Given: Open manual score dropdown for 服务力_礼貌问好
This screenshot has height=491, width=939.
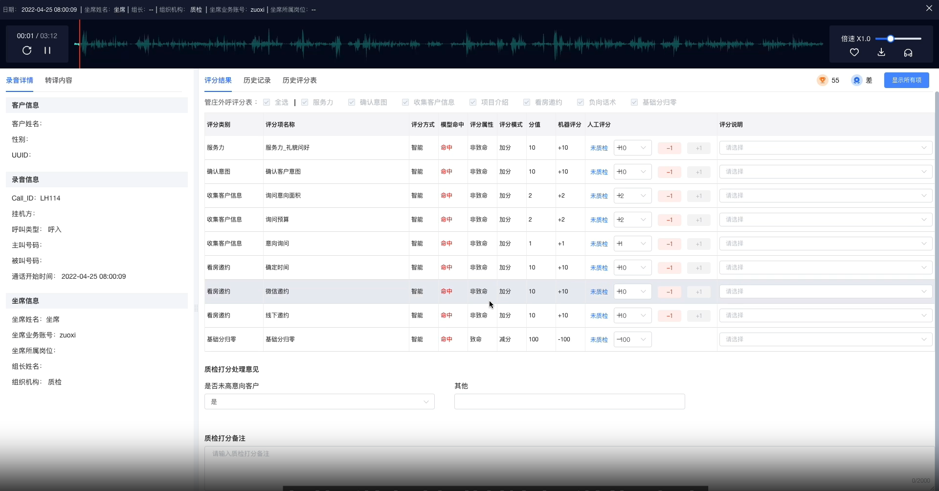Looking at the screenshot, I should 632,148.
